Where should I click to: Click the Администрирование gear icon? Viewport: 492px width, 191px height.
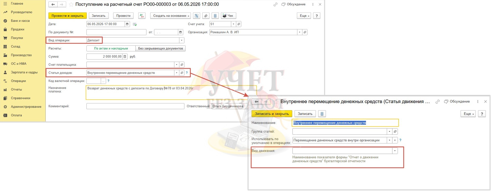point(5,107)
